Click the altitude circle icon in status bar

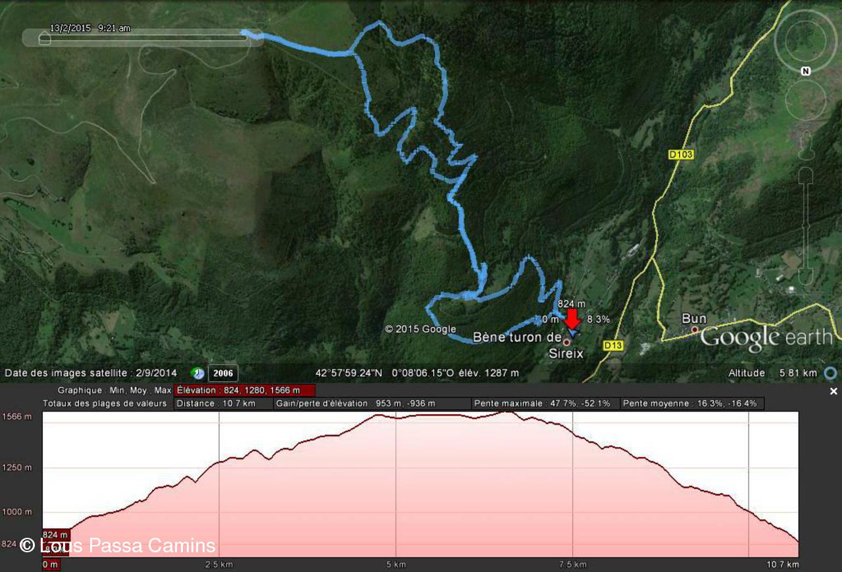pyautogui.click(x=831, y=373)
